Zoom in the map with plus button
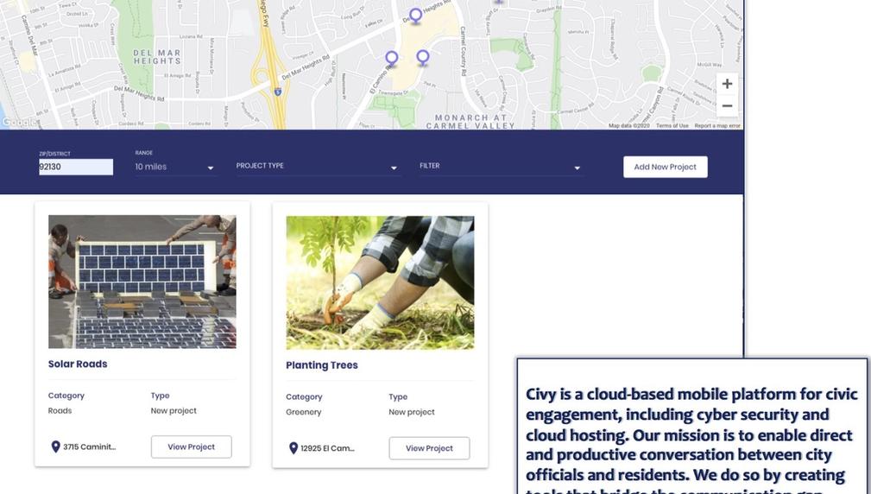This screenshot has width=871, height=494. (727, 84)
